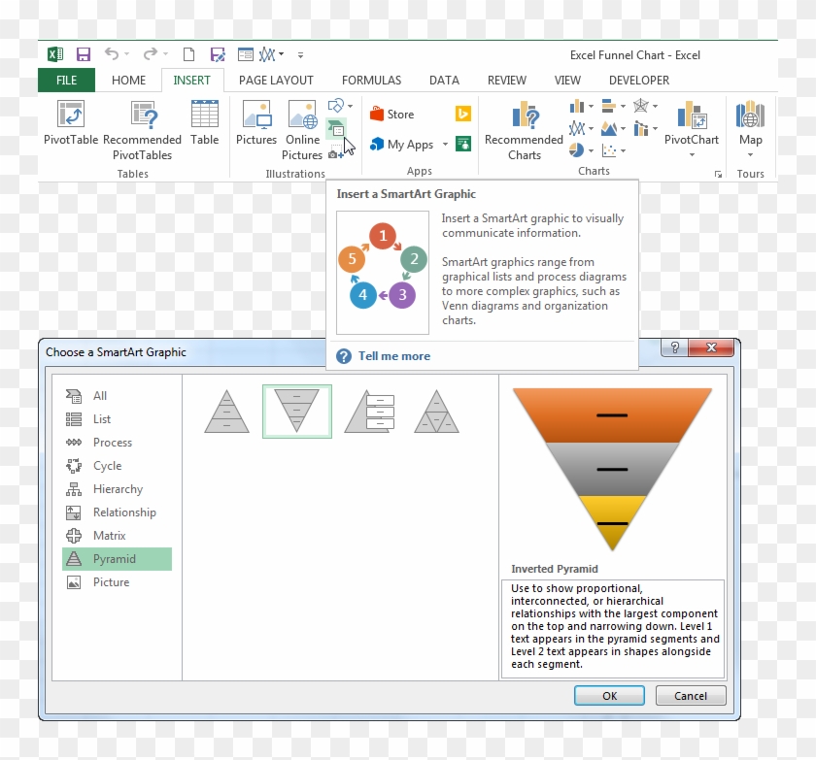Choose the Pyramid List thumbnail
This screenshot has height=760, width=816.
pos(369,412)
